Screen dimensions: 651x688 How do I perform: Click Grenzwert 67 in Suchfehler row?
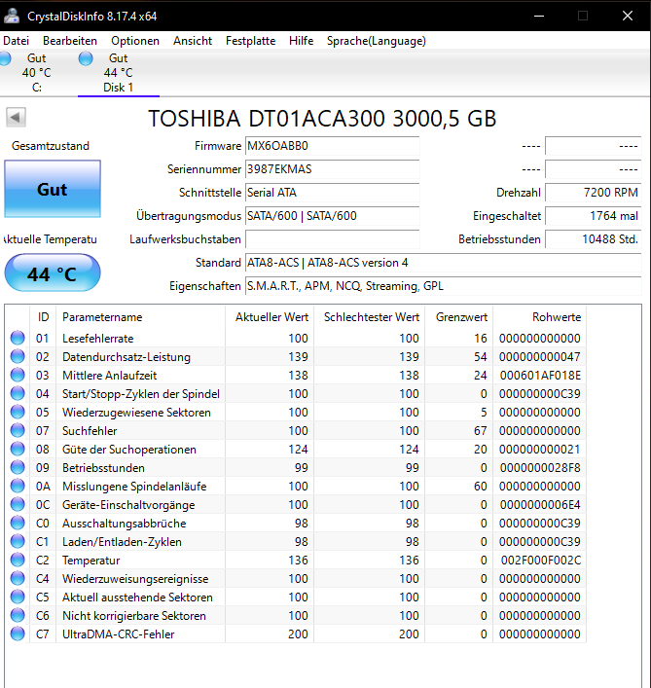481,431
